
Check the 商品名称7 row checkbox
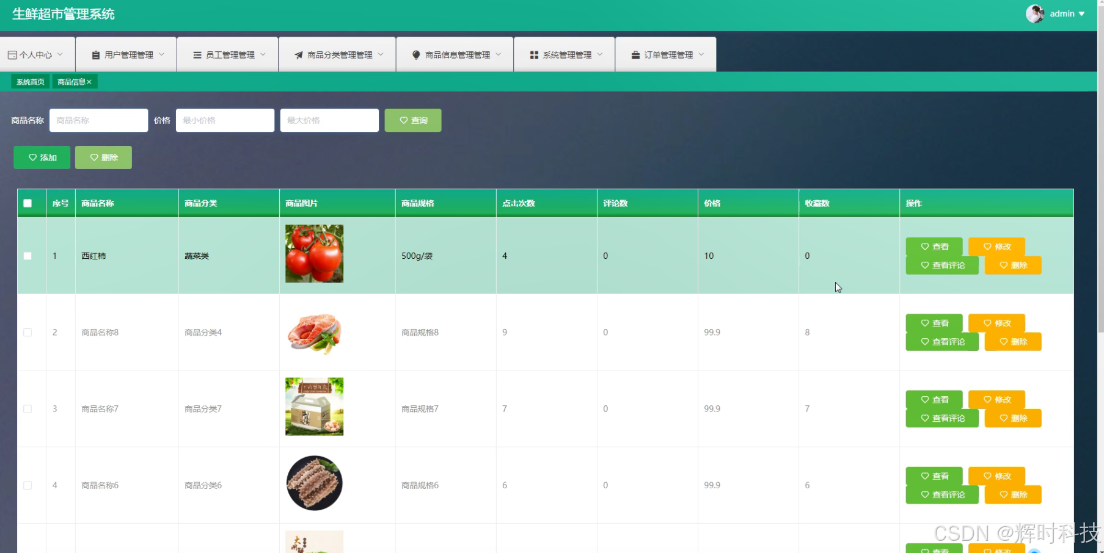point(27,409)
